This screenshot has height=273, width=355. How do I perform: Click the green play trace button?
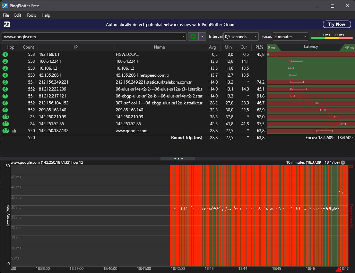193,36
